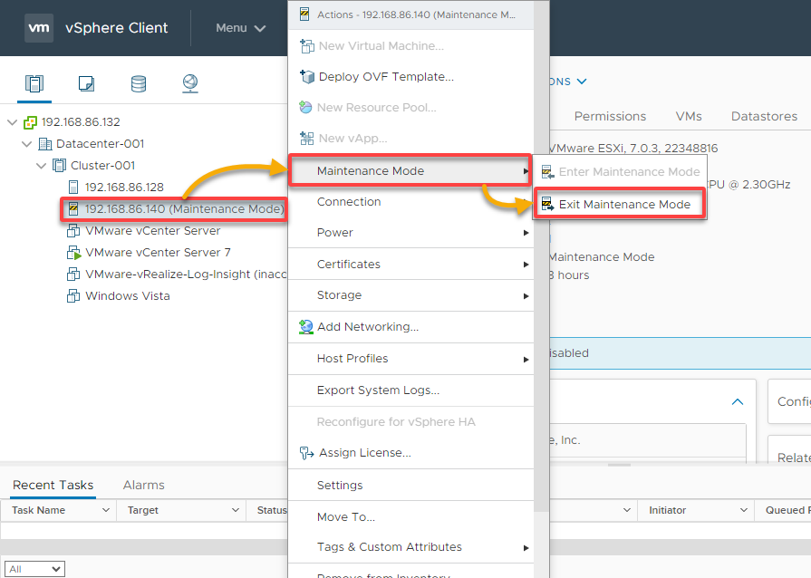Select the VMware-vRealize-Log-Insight VM
The height and width of the screenshot is (578, 811).
[x=186, y=274]
